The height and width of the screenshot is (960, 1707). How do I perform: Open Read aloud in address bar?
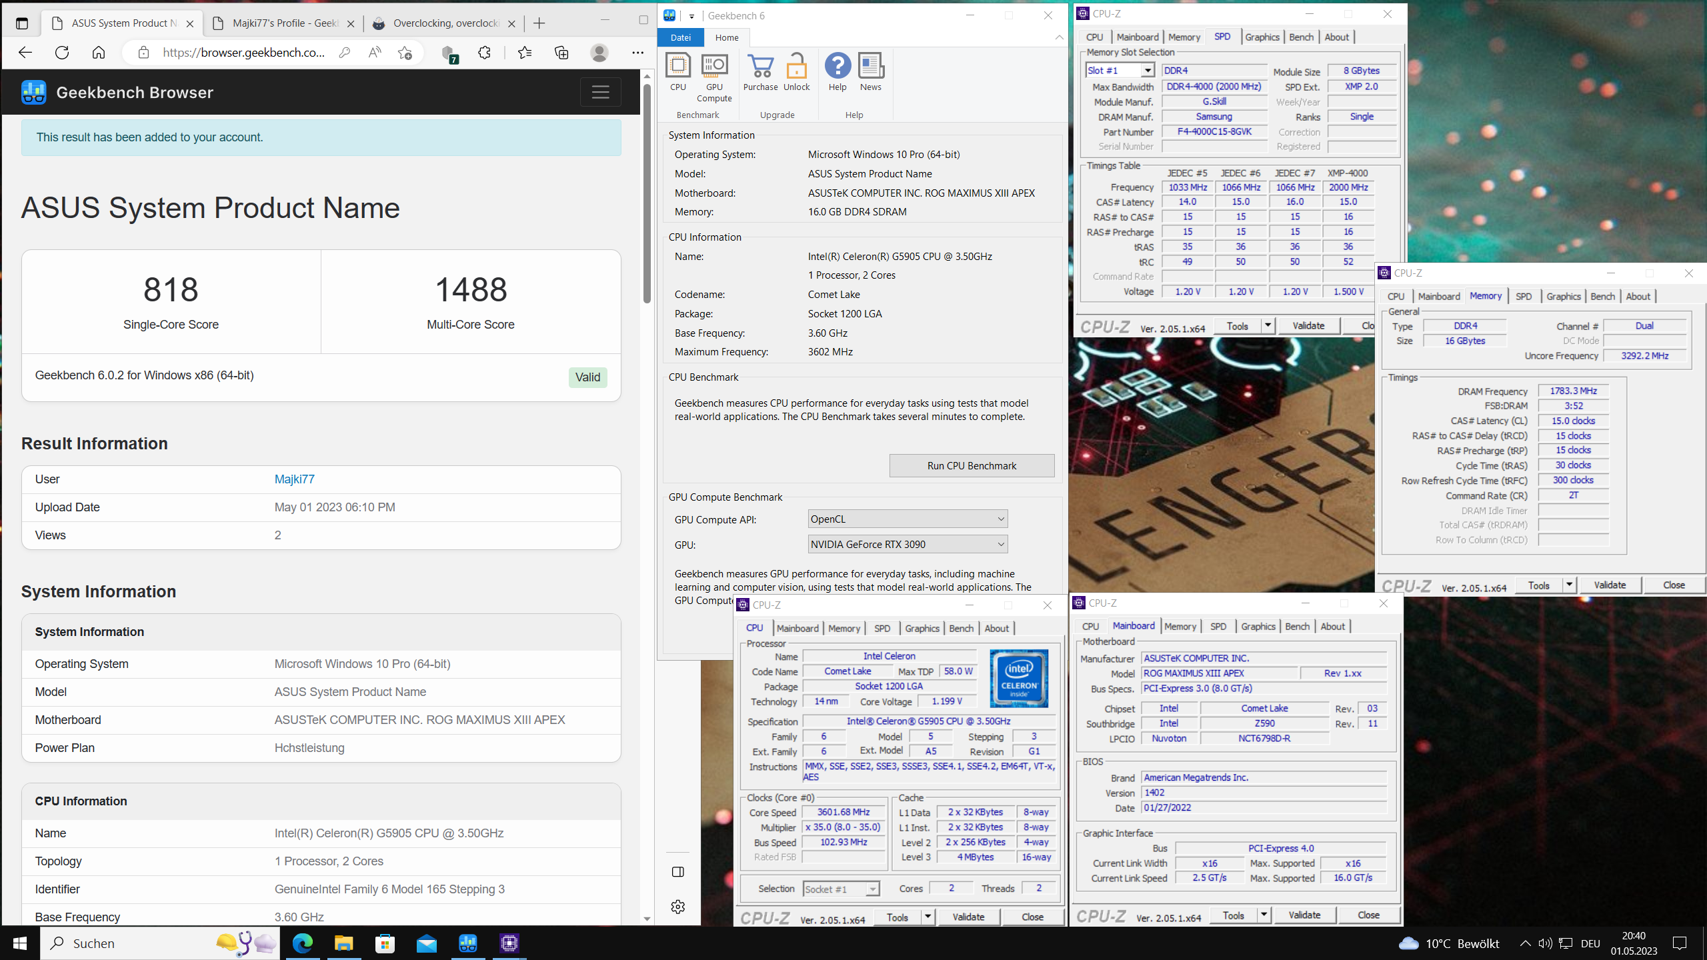click(x=375, y=53)
